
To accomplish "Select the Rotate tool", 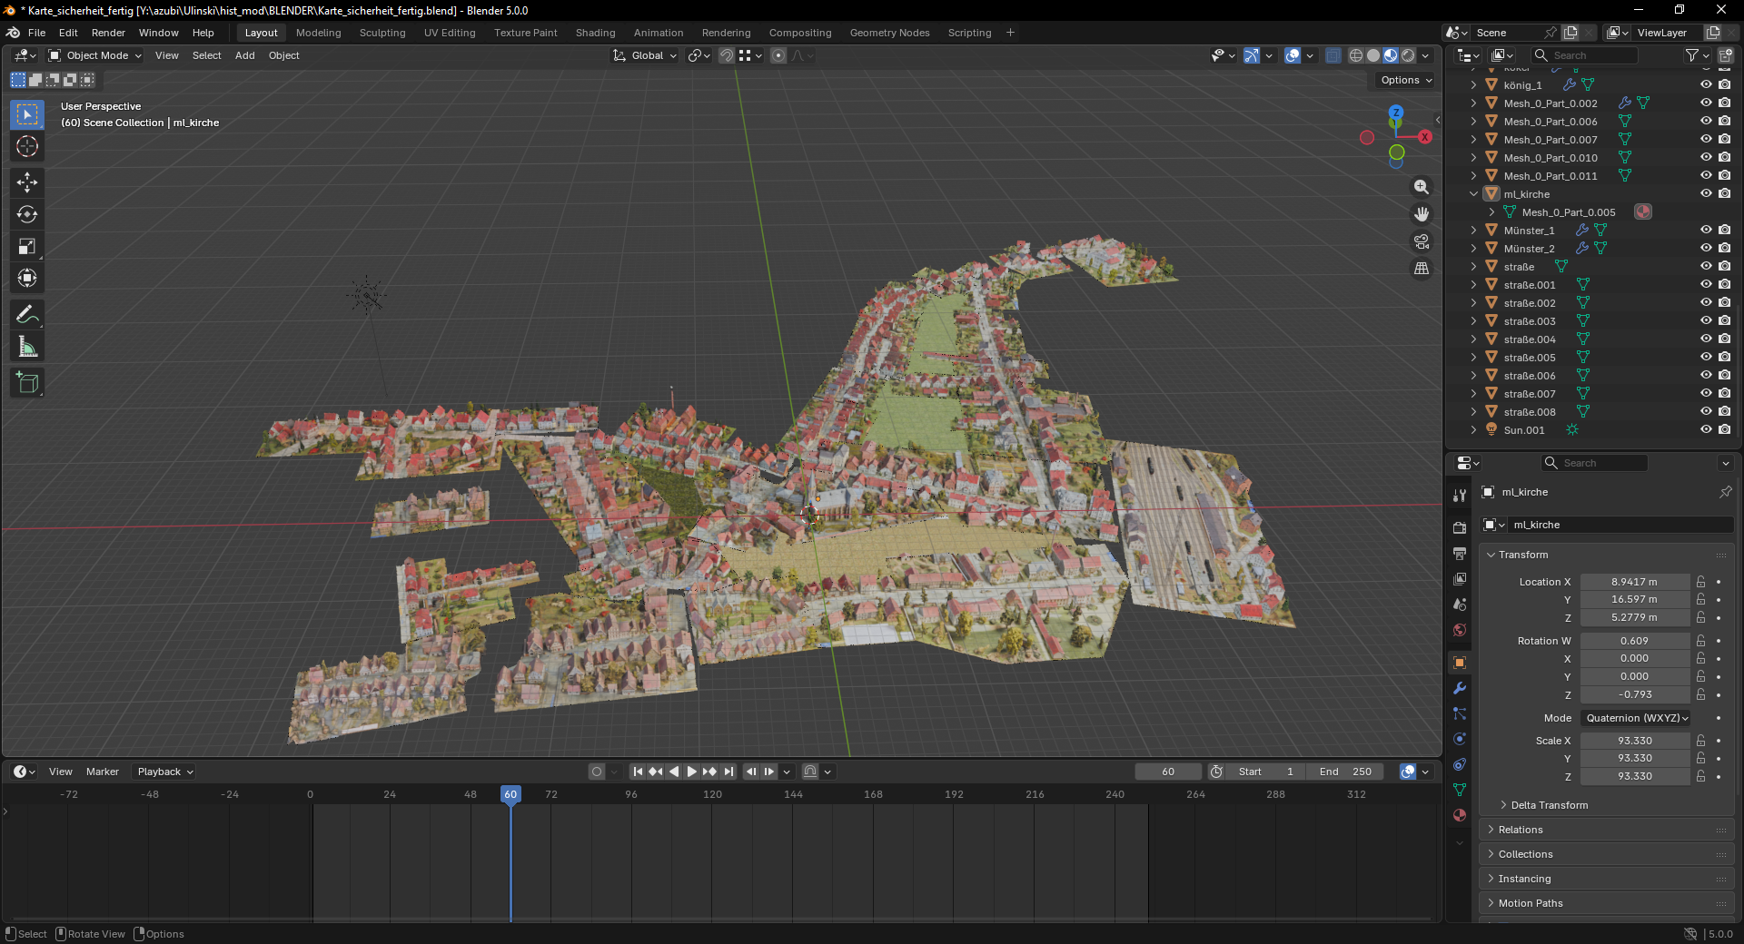I will [x=27, y=215].
